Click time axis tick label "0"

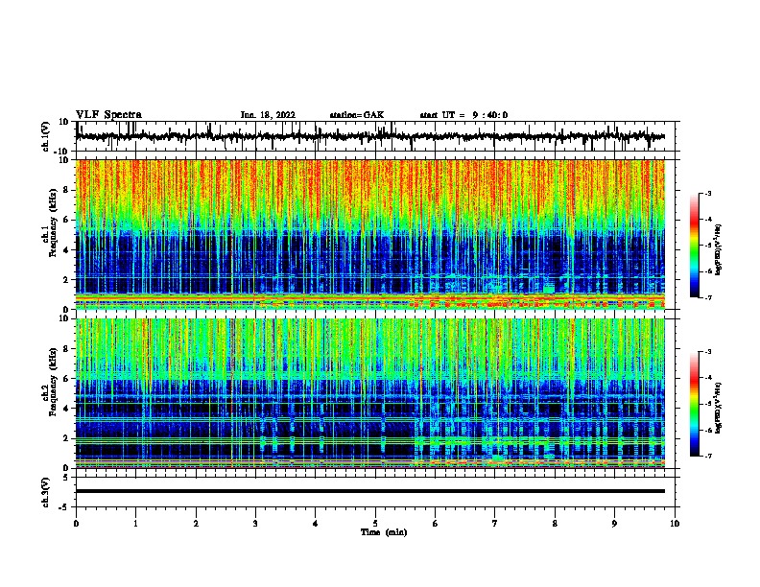[x=76, y=524]
